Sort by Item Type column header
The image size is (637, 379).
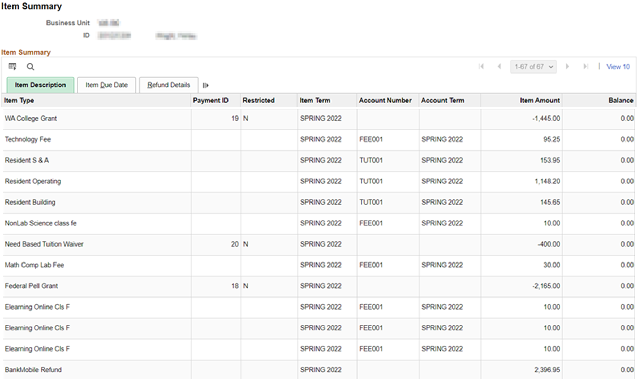[x=19, y=101]
